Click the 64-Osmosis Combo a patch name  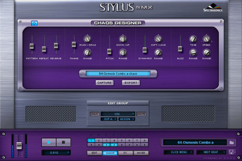pyautogui.click(x=195, y=142)
